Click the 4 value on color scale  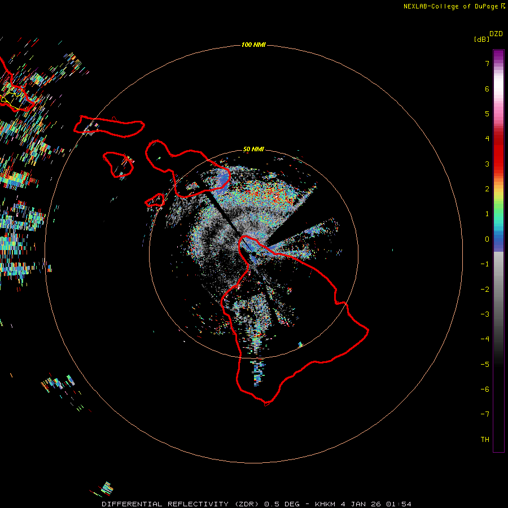click(x=487, y=139)
